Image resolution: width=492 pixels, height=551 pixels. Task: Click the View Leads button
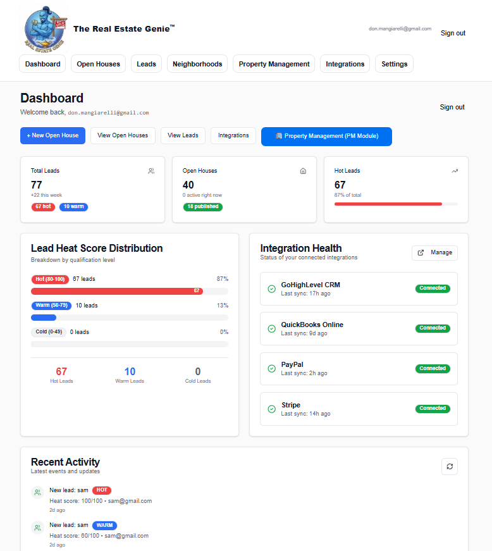tap(183, 135)
